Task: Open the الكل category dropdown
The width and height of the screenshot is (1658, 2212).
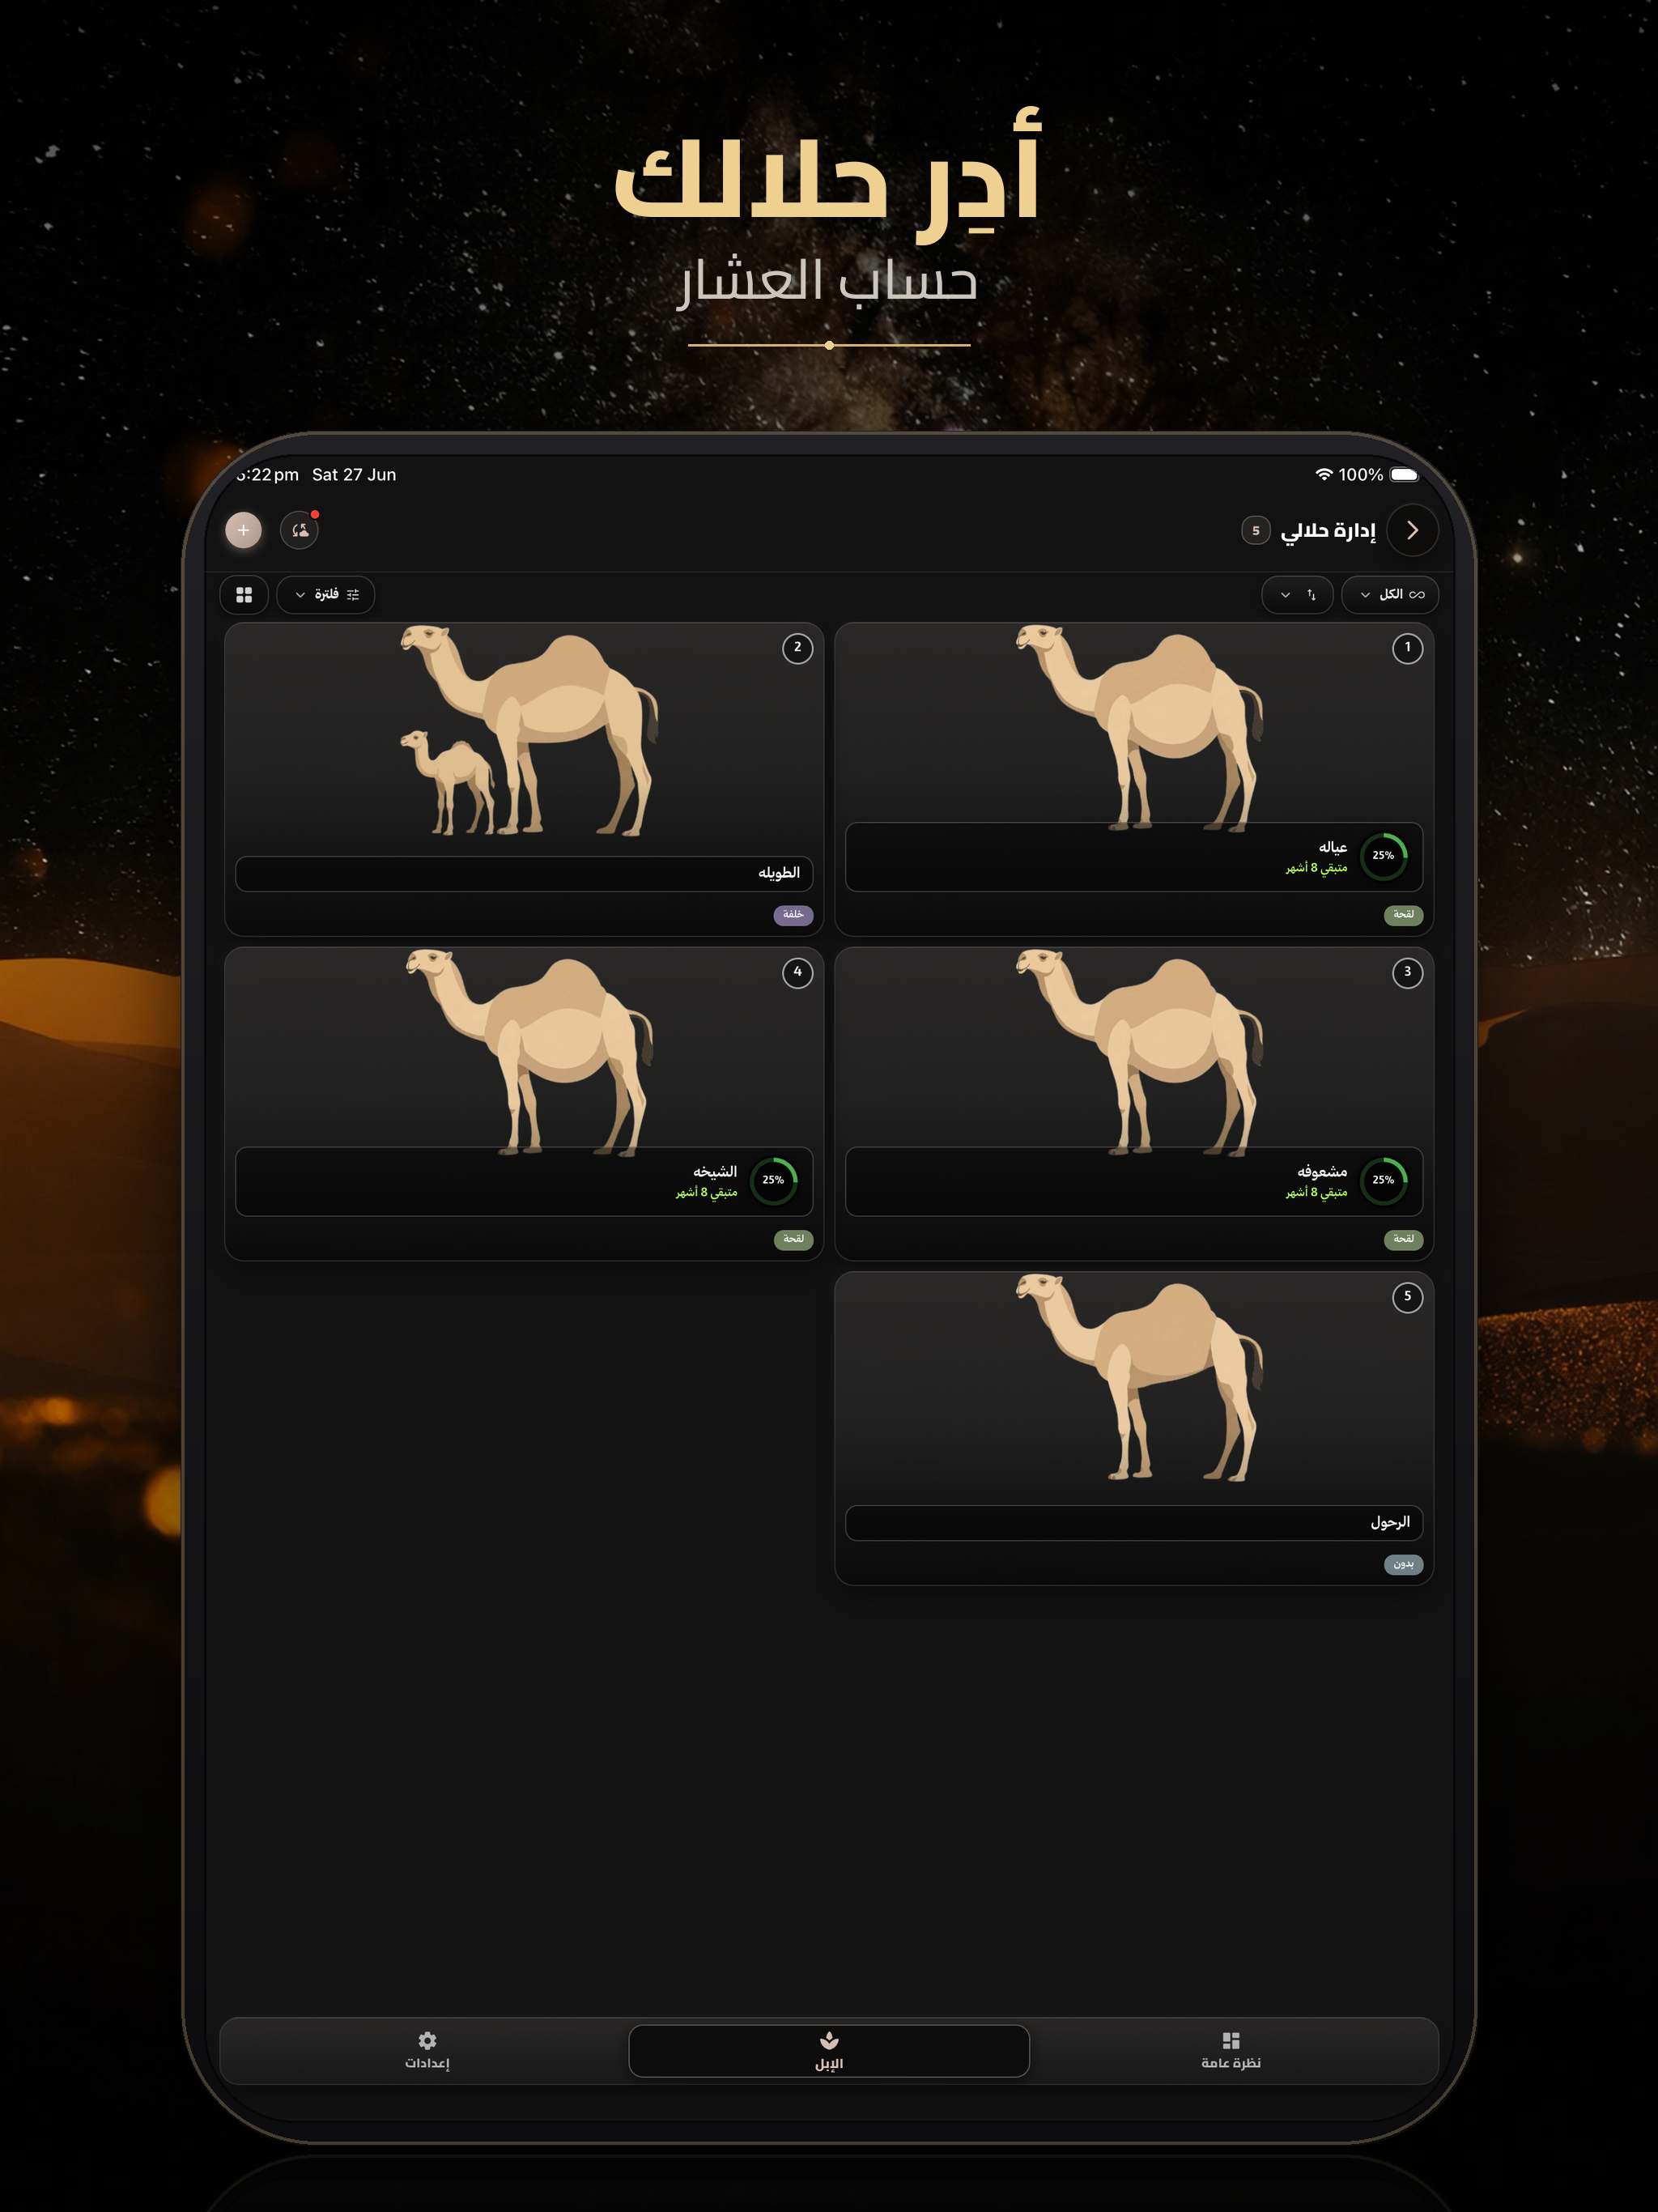Action: tap(1390, 595)
